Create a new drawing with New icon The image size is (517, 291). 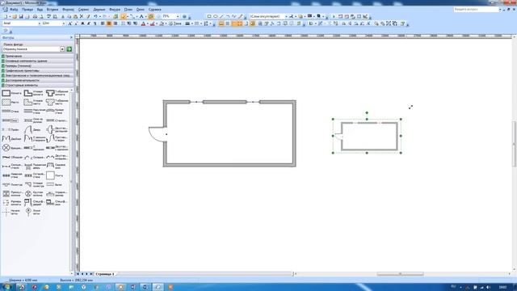(x=6, y=16)
